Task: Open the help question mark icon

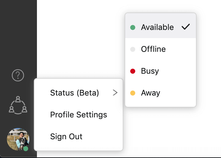Action: tap(18, 75)
